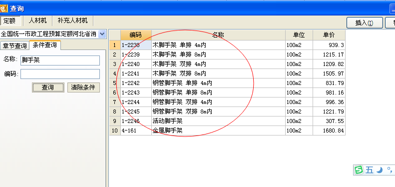Click the 名称 column header

[218, 35]
